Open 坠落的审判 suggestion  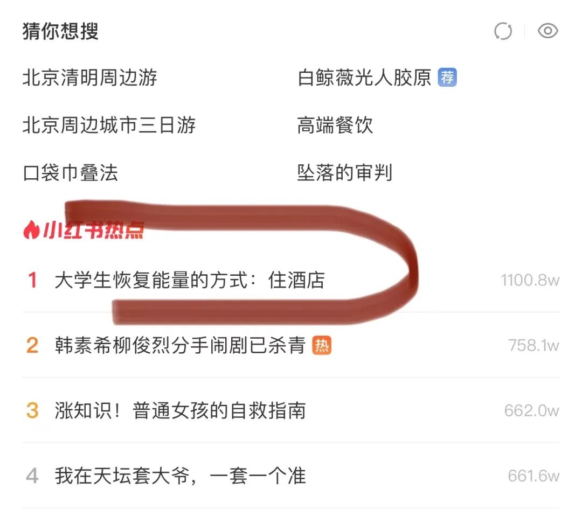(345, 173)
